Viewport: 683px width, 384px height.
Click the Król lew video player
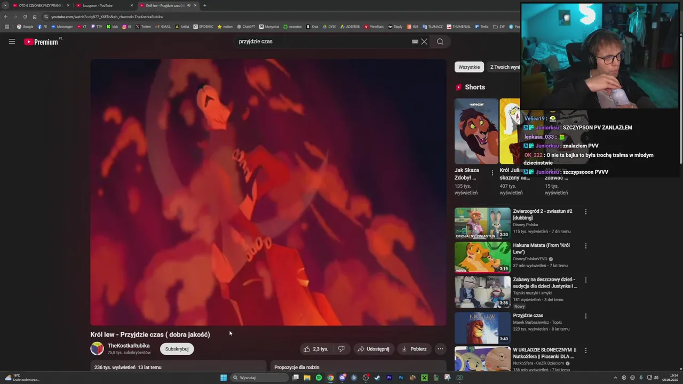tap(268, 192)
